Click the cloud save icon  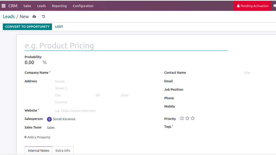(x=34, y=17)
